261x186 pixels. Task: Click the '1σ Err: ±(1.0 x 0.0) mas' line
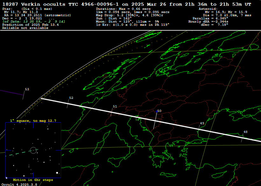point(132,25)
